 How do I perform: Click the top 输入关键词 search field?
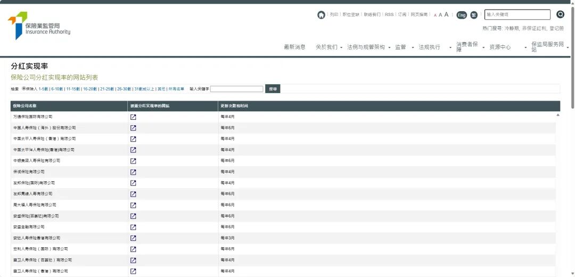(517, 14)
